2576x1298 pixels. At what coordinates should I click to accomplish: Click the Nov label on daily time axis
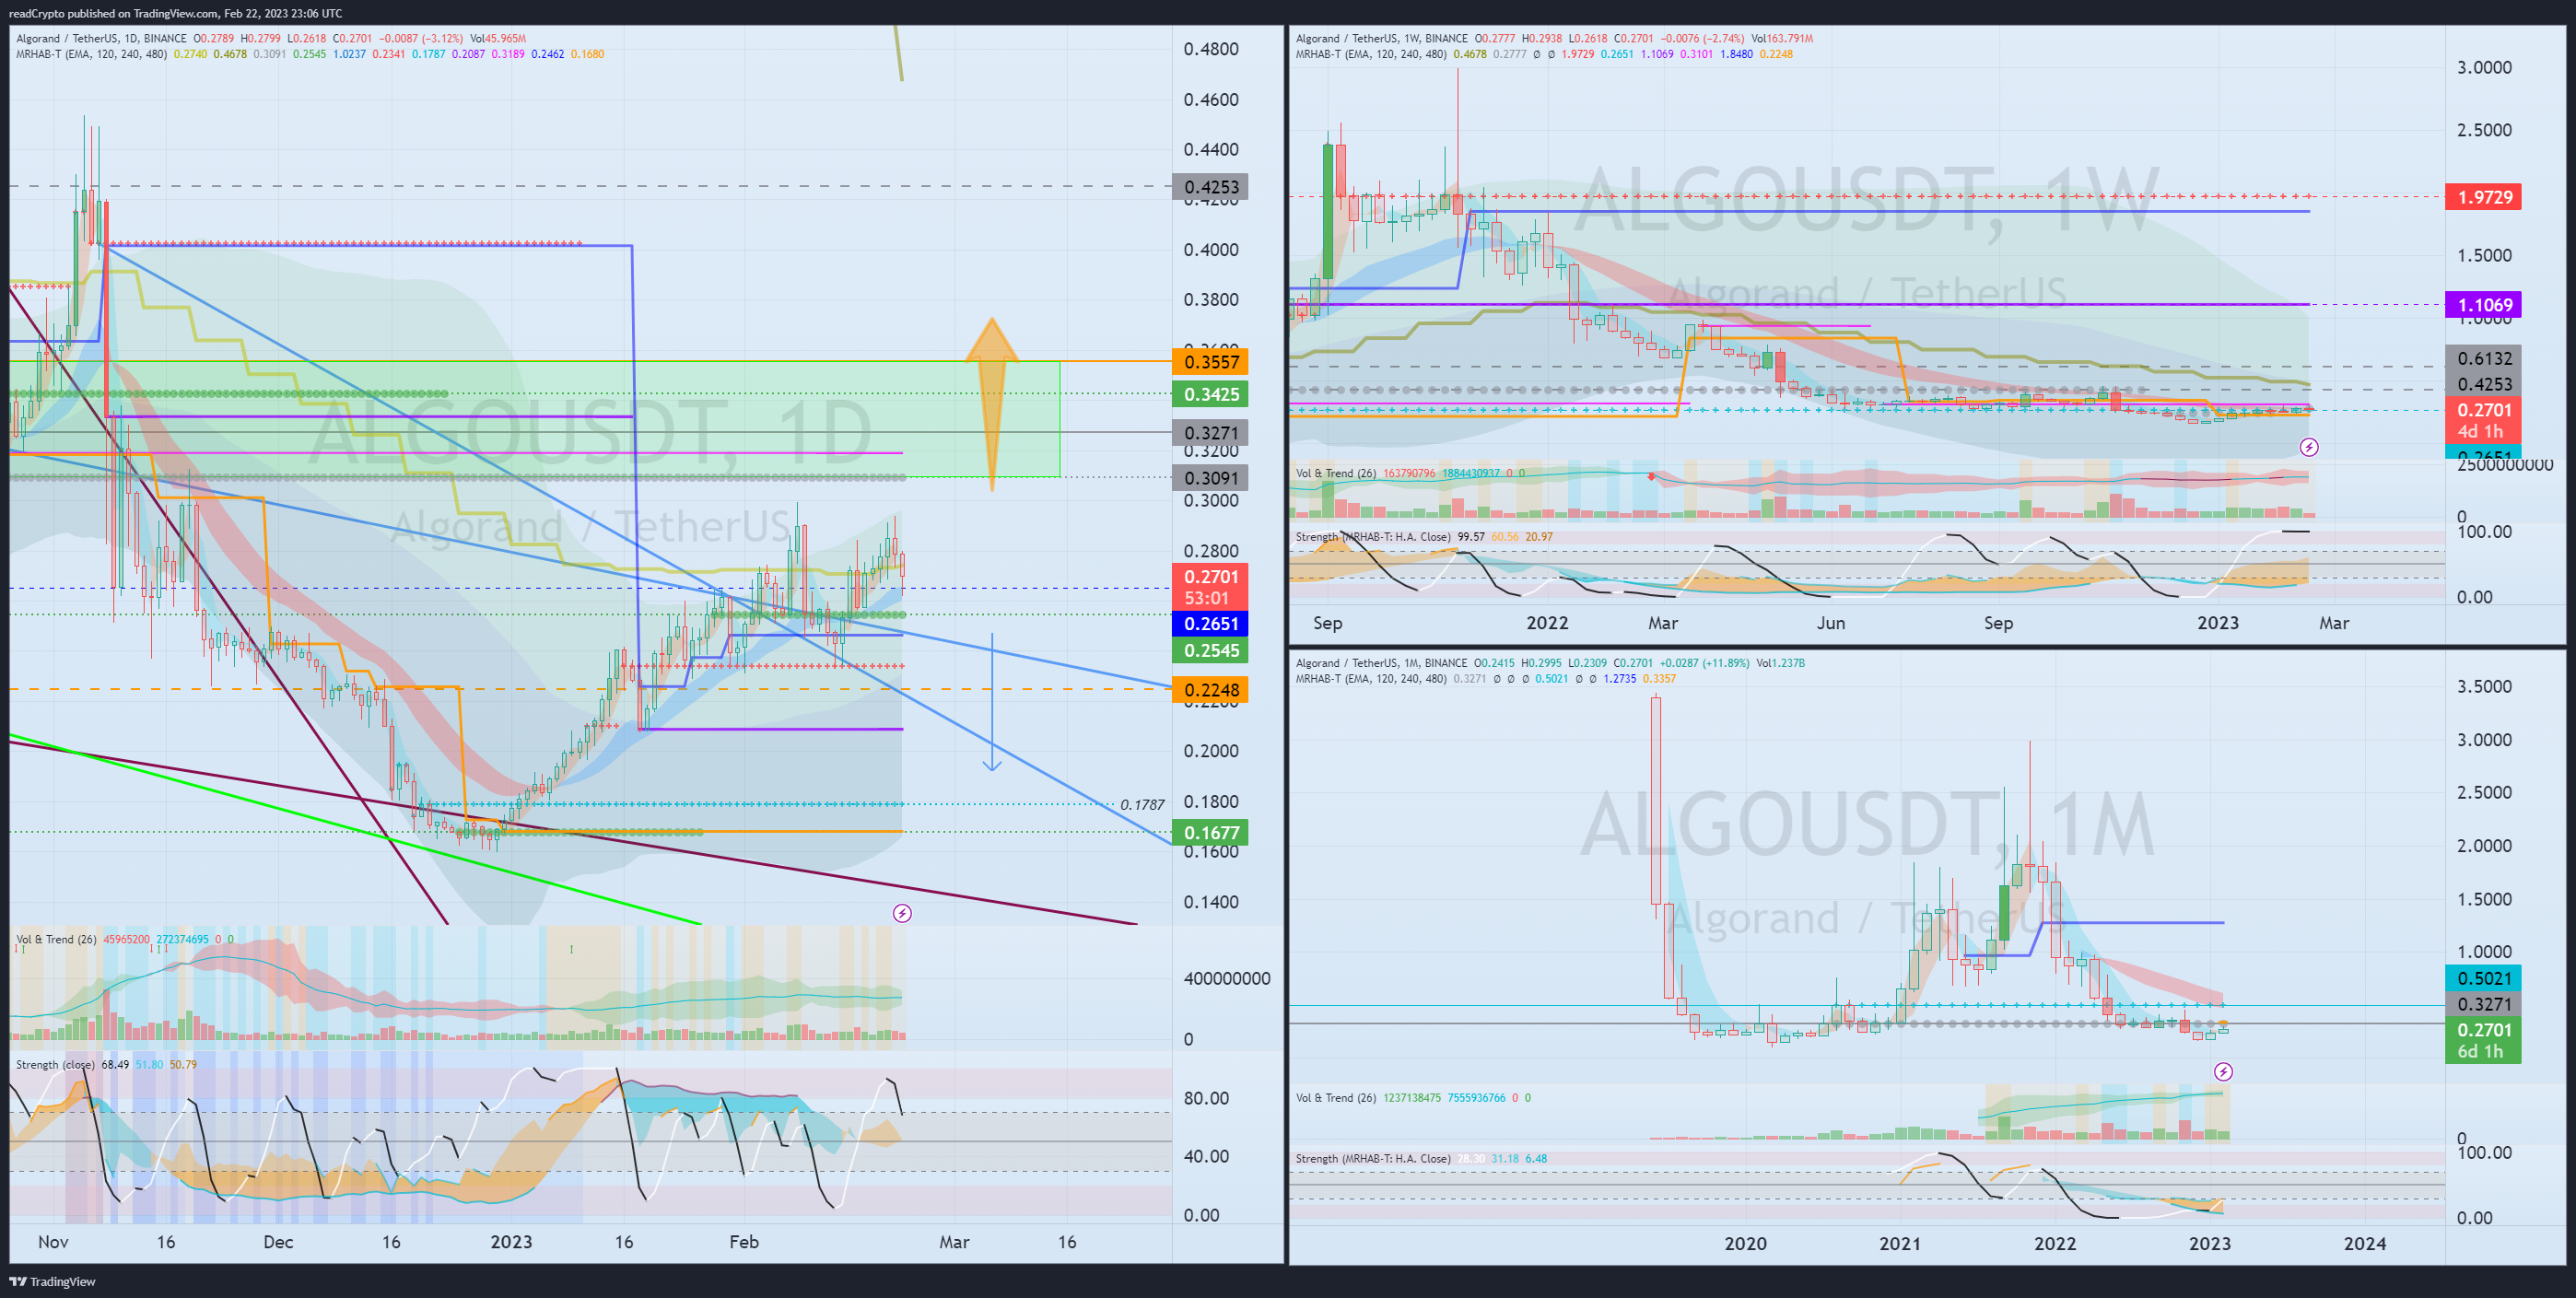click(53, 1242)
